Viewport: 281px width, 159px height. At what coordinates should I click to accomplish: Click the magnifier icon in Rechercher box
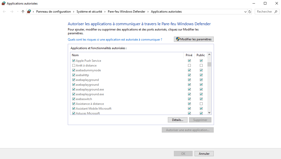tap(276, 12)
